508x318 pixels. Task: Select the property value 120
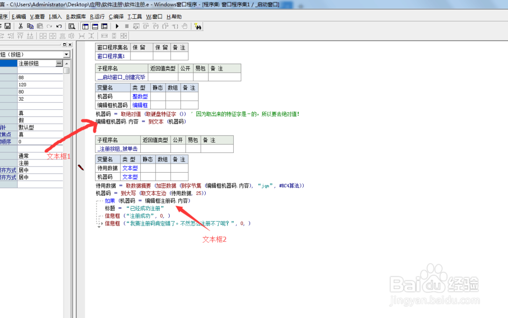pos(40,84)
